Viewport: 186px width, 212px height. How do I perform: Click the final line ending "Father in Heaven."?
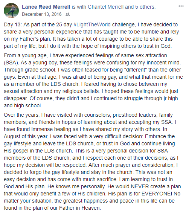(52, 208)
